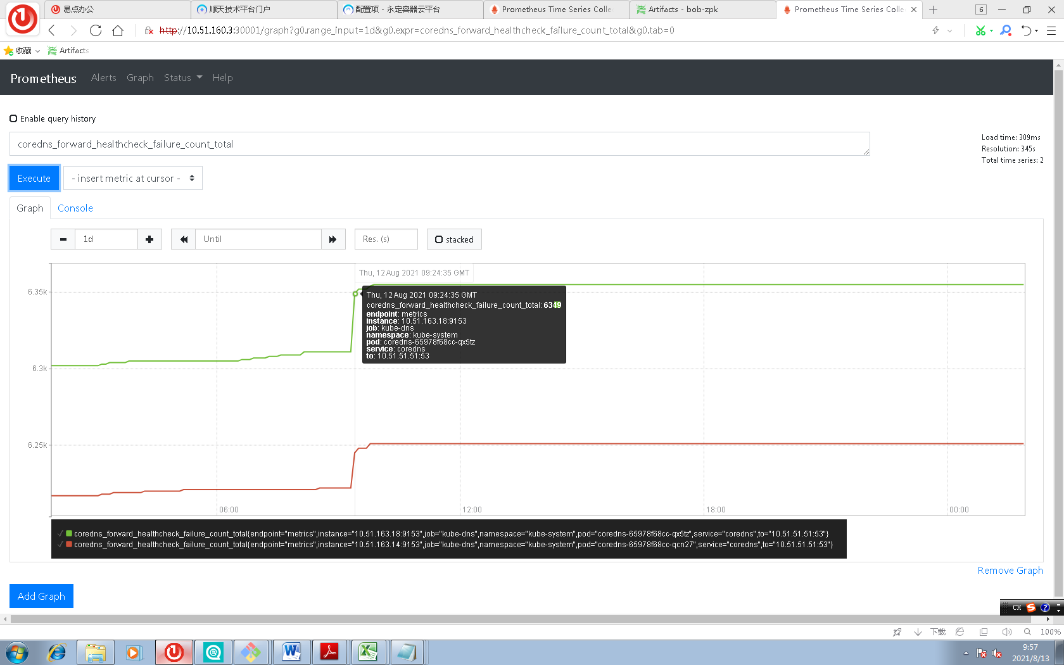Open the Alerts page in Prometheus

click(103, 77)
